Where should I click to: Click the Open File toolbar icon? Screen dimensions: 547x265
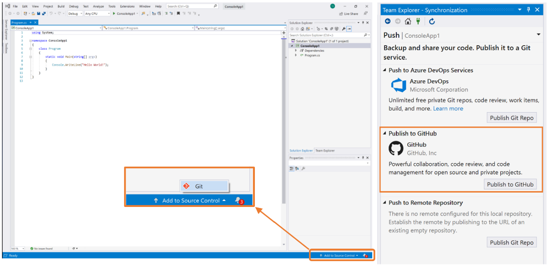[x=33, y=13]
